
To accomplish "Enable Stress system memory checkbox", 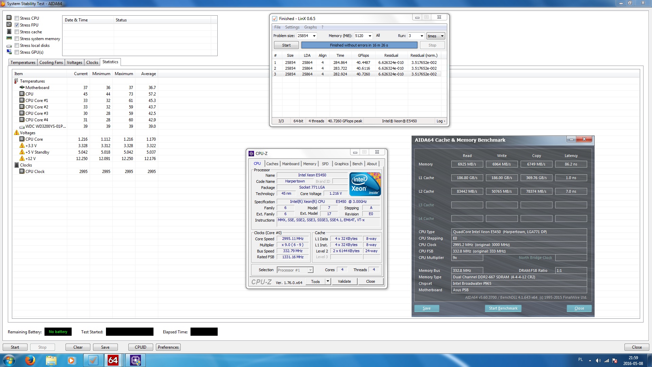I will click(17, 39).
